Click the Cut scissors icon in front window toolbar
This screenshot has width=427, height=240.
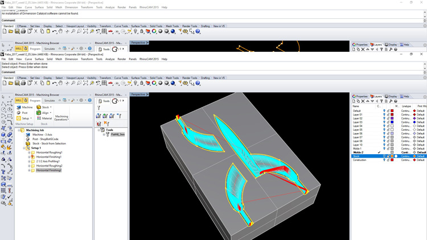pyautogui.click(x=36, y=83)
